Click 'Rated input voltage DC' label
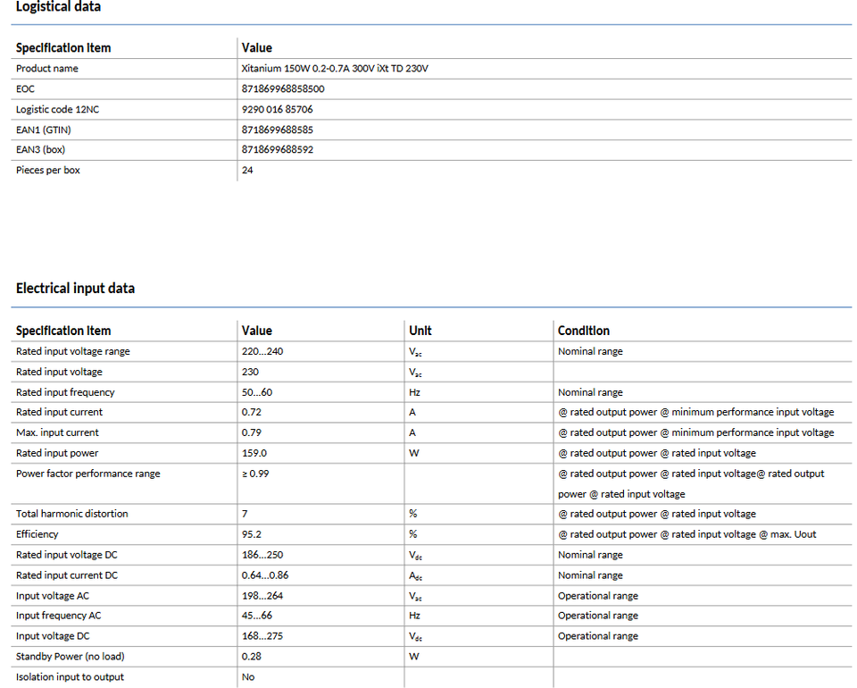This screenshot has width=857, height=688. [67, 555]
